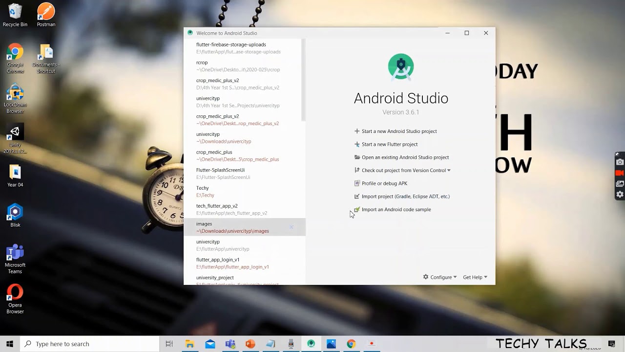Click the Profile or debug APK icon
The image size is (625, 352).
click(357, 183)
